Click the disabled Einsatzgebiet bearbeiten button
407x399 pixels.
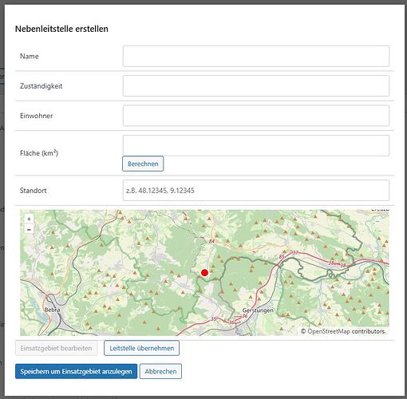pyautogui.click(x=56, y=348)
